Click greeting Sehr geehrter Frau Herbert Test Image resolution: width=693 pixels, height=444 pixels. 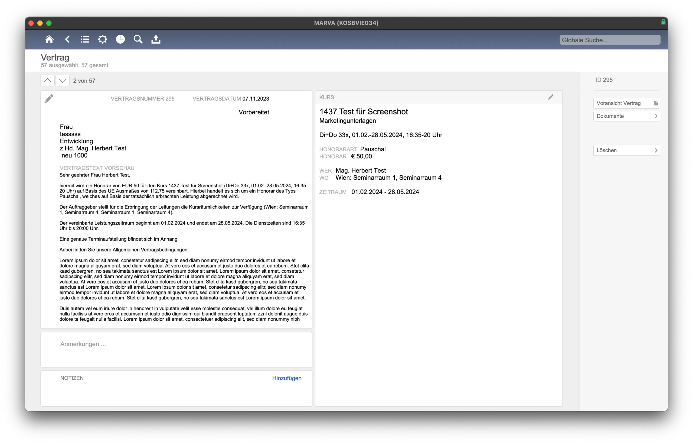(x=95, y=175)
